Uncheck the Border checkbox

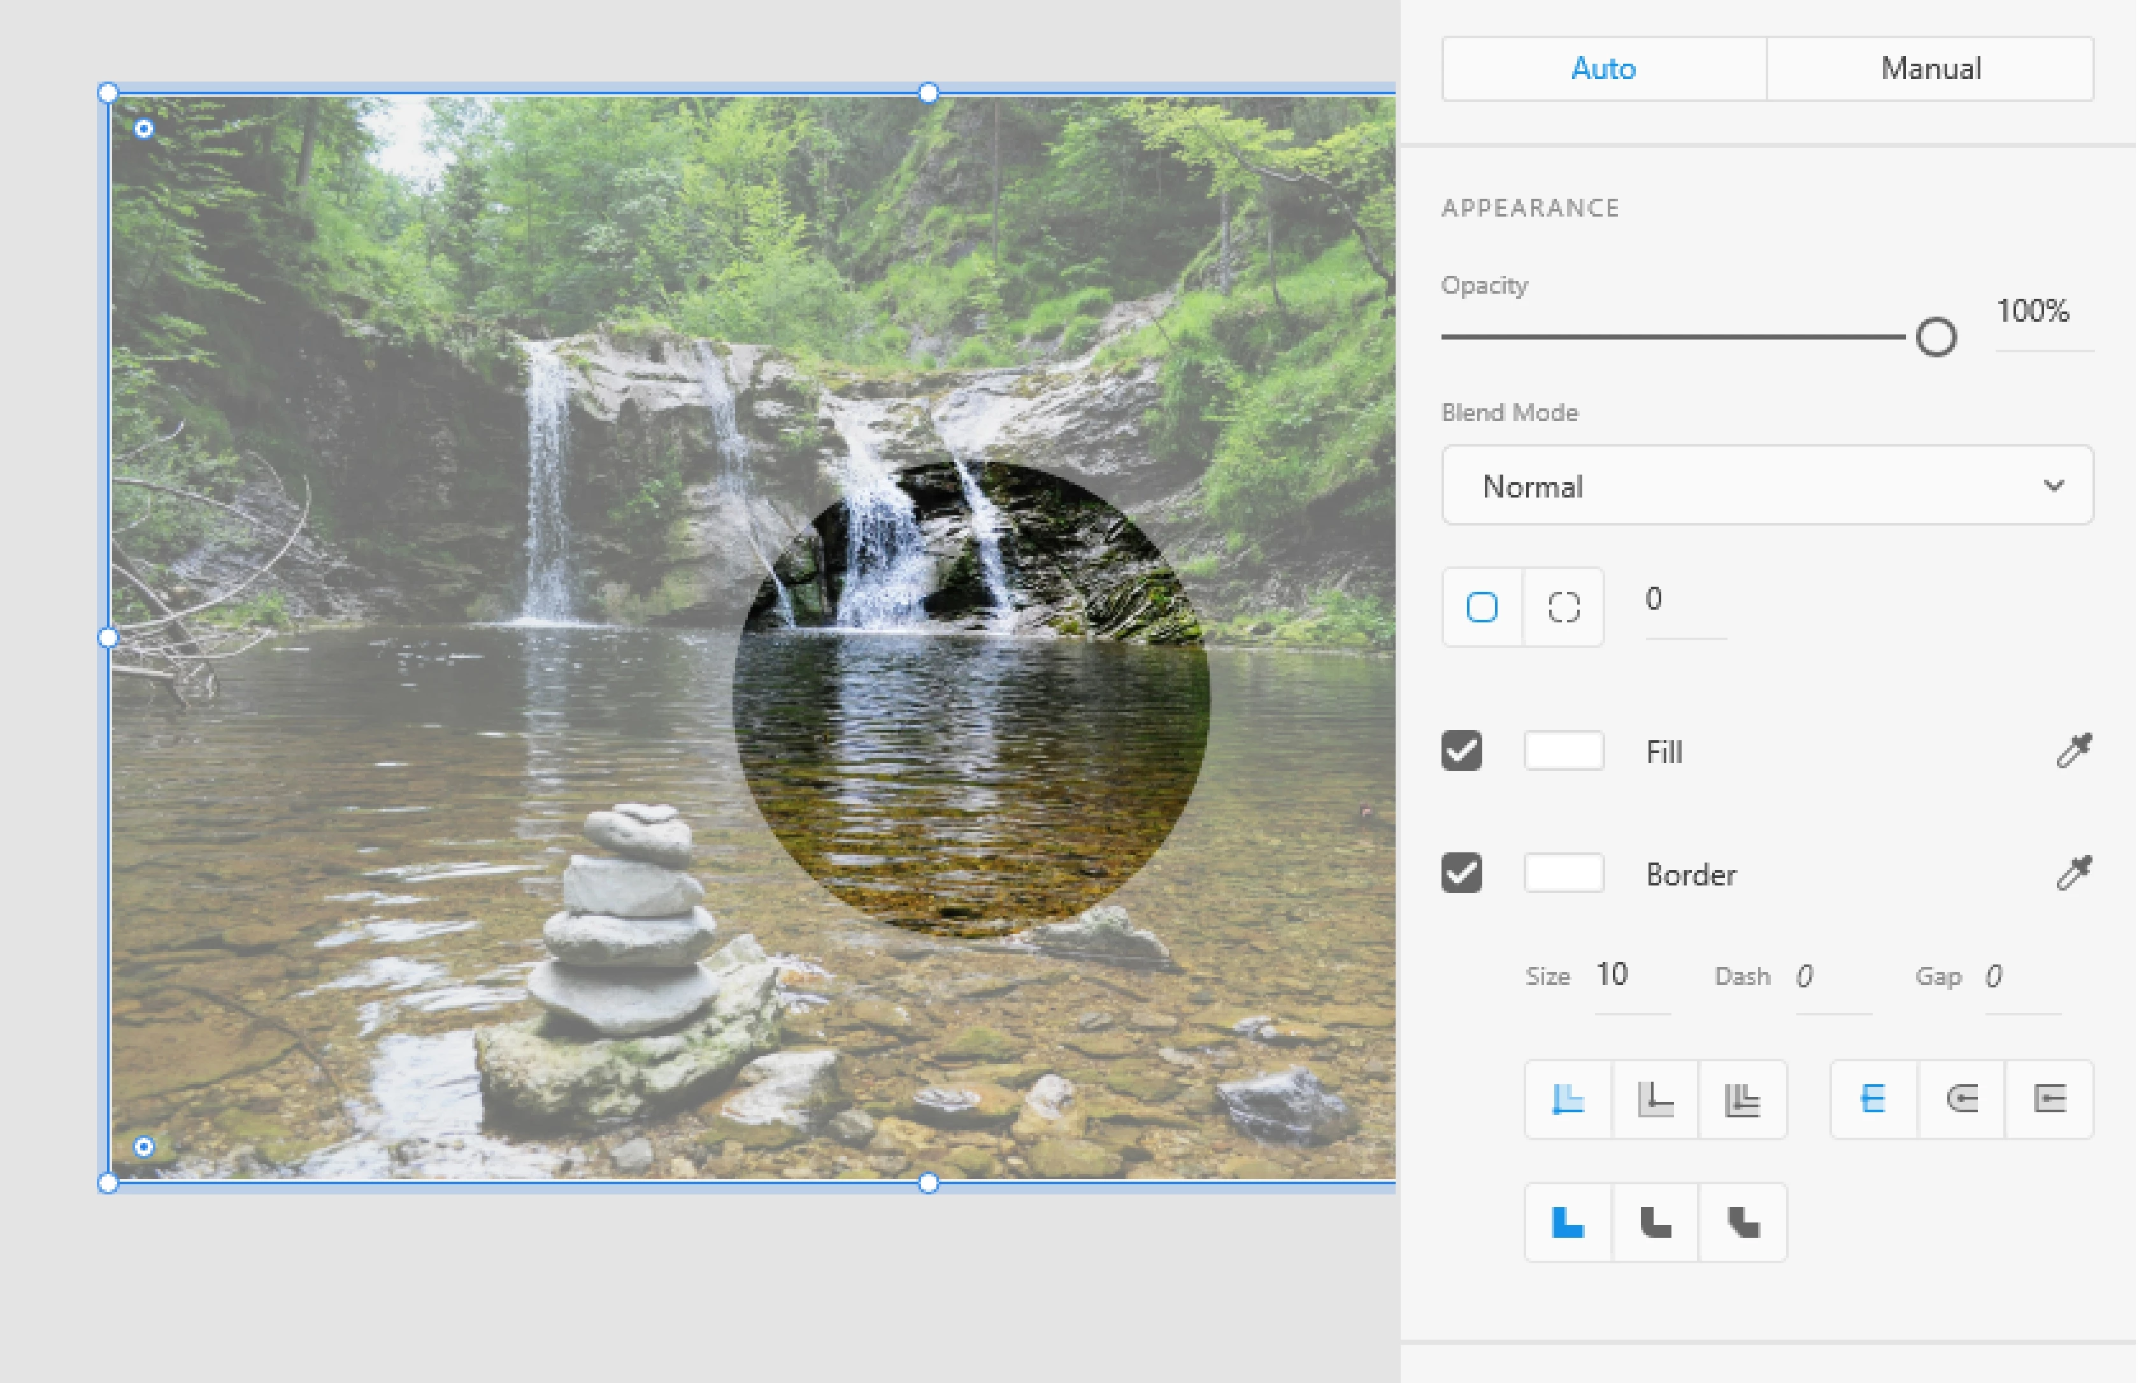point(1461,873)
